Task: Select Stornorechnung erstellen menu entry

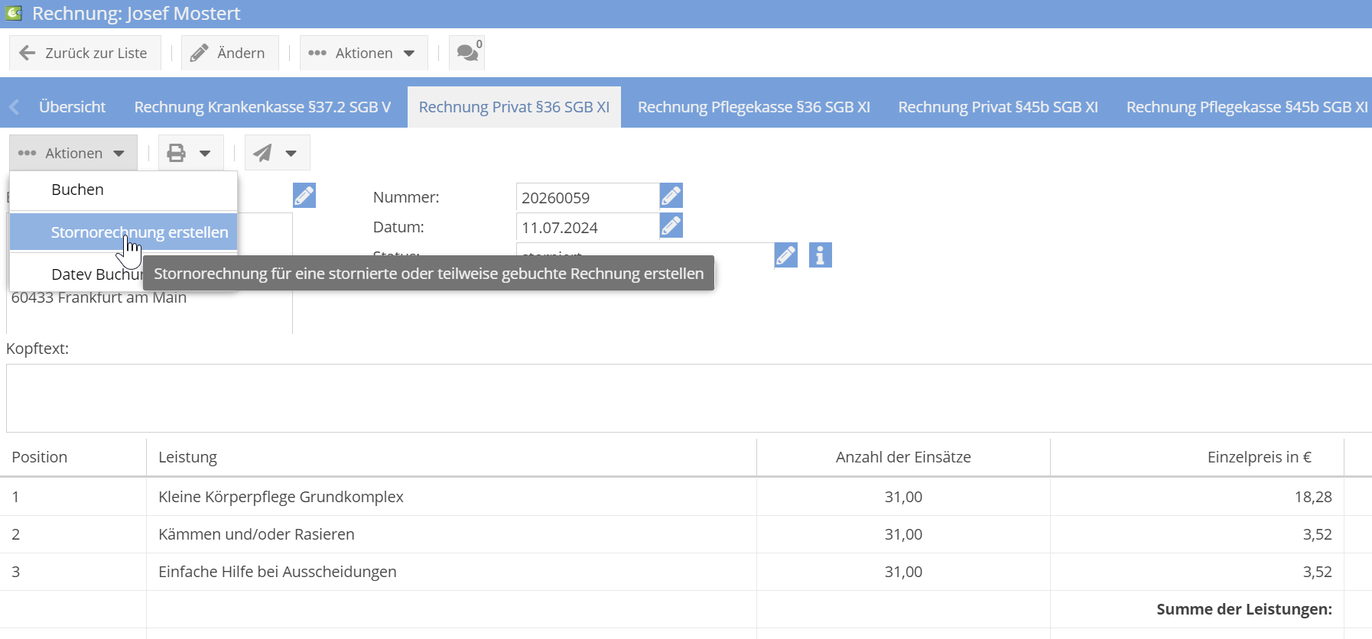Action: pyautogui.click(x=139, y=232)
